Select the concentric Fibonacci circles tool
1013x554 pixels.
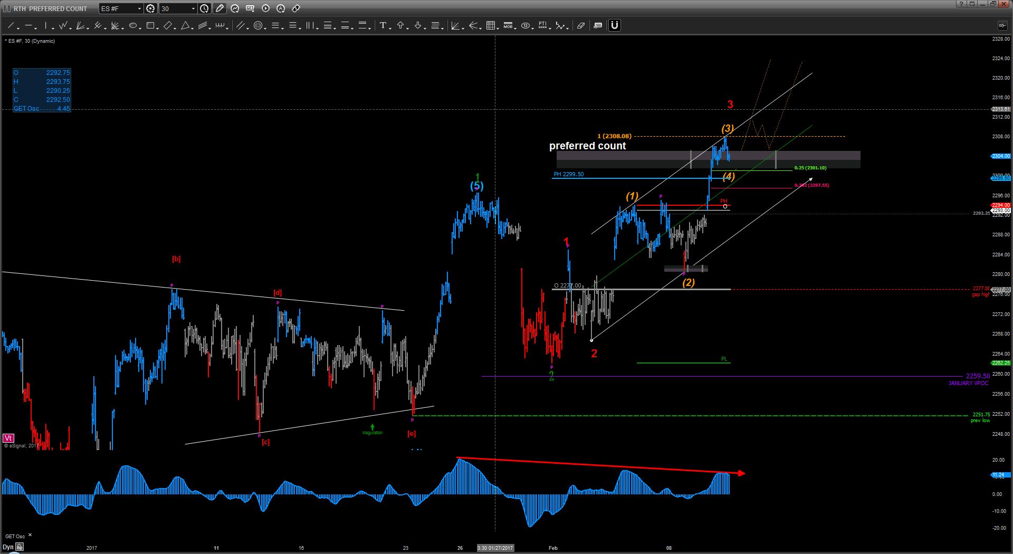tap(258, 25)
